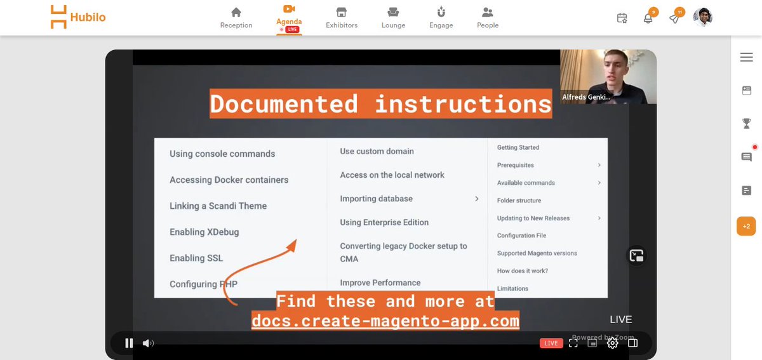Image resolution: width=762 pixels, height=360 pixels.
Task: Click 'Improve Performance' text
Action: click(x=380, y=283)
